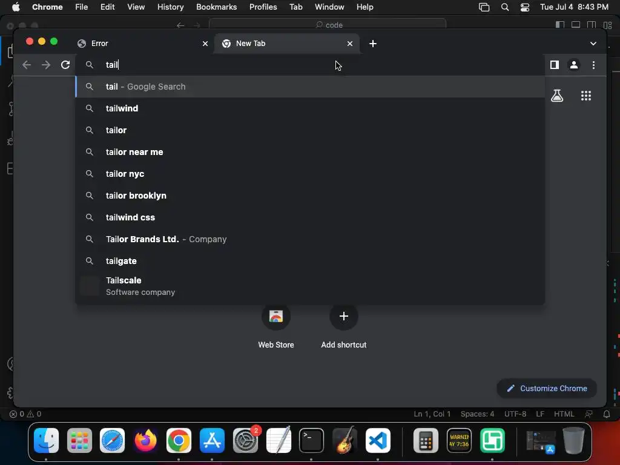Viewport: 620px width, 465px height.
Task: Open Launchpad from the Dock
Action: coord(79,440)
